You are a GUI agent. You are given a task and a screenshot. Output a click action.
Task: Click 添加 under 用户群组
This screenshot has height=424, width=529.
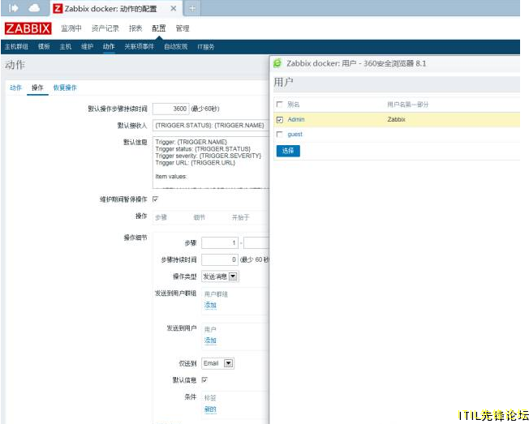coord(210,305)
